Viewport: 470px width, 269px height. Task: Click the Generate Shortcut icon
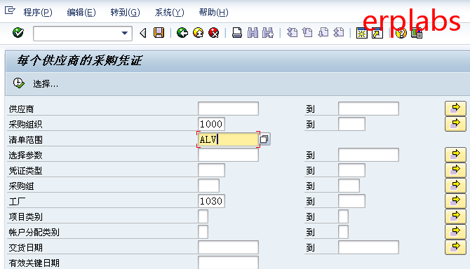point(377,33)
